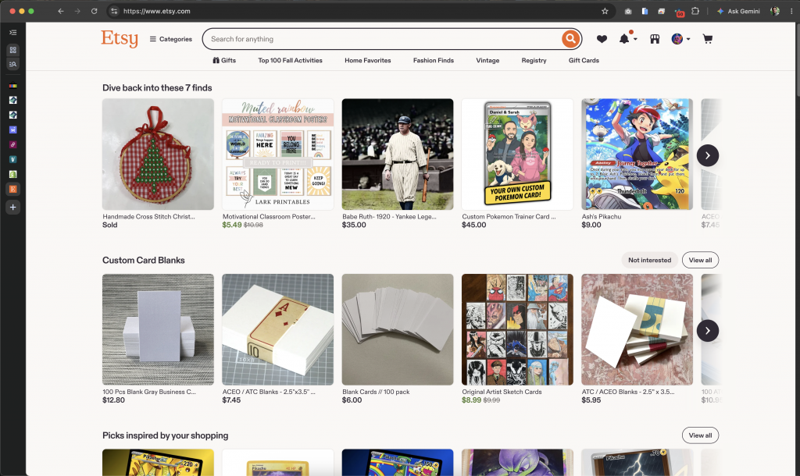Click the Search for anything field

[x=383, y=39]
